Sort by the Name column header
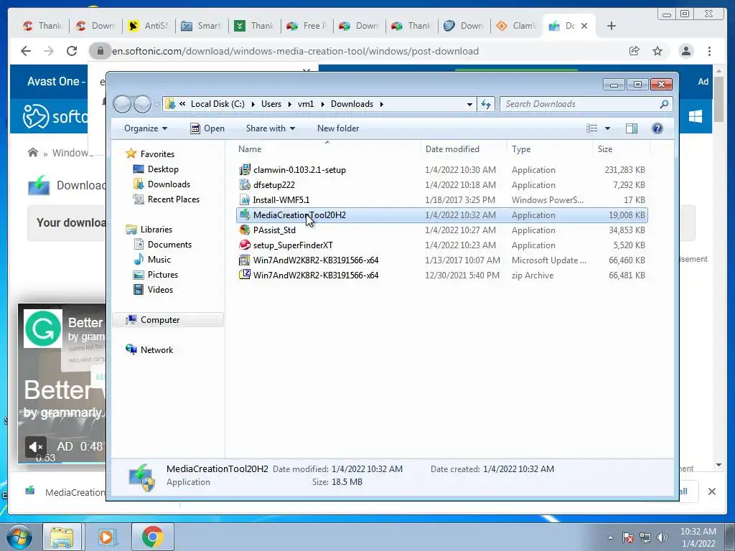Image resolution: width=735 pixels, height=551 pixels. (327, 149)
